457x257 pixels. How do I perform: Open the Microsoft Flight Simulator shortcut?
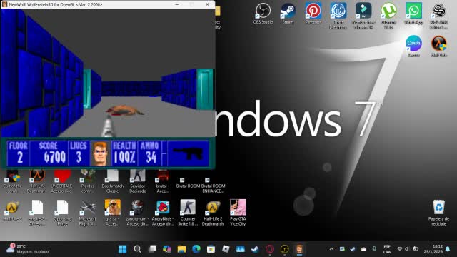[x=87, y=213]
